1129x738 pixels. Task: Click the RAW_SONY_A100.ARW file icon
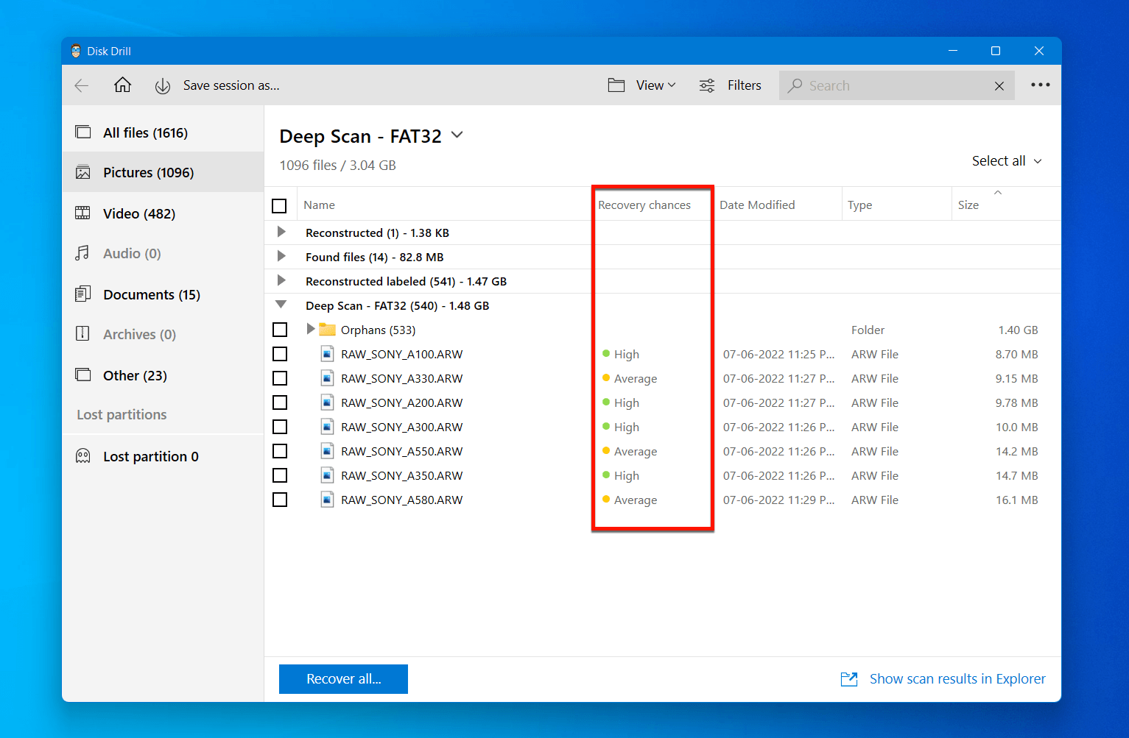[328, 354]
